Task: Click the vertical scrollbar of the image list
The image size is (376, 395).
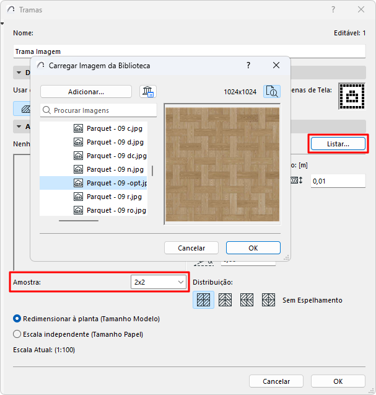Action: (152, 171)
